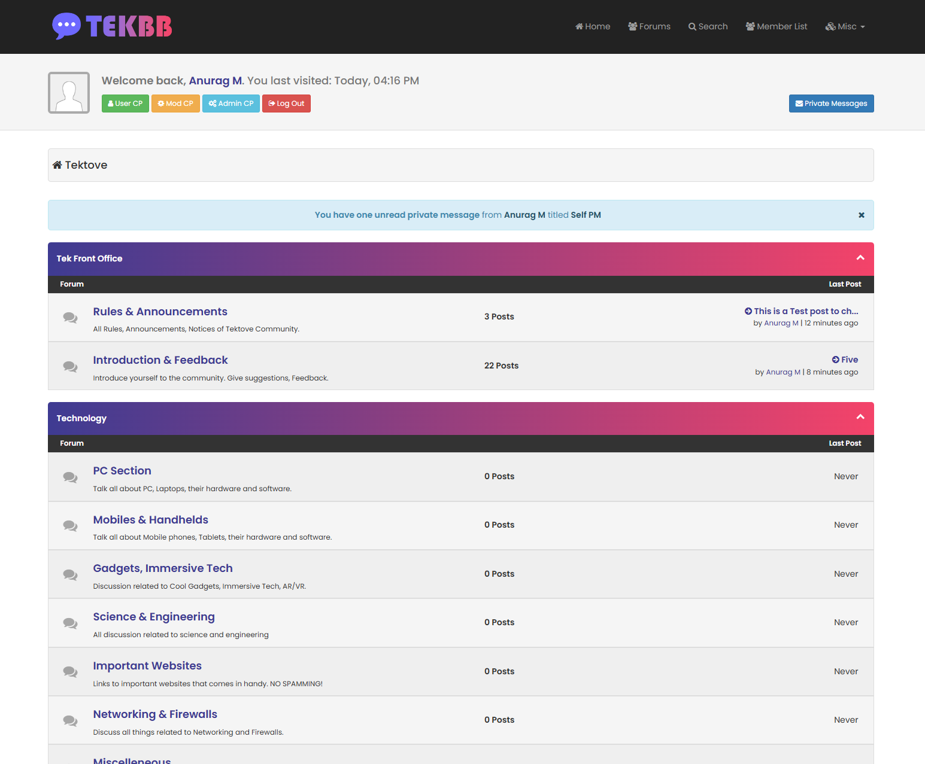This screenshot has width=925, height=764.
Task: Open the Misc dropdown menu
Action: (845, 26)
